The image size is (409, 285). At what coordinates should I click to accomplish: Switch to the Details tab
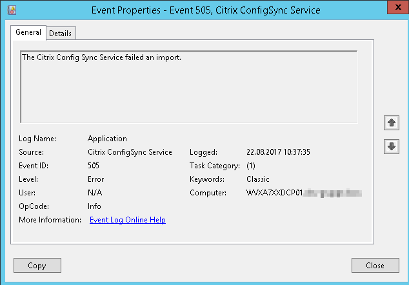pyautogui.click(x=60, y=34)
